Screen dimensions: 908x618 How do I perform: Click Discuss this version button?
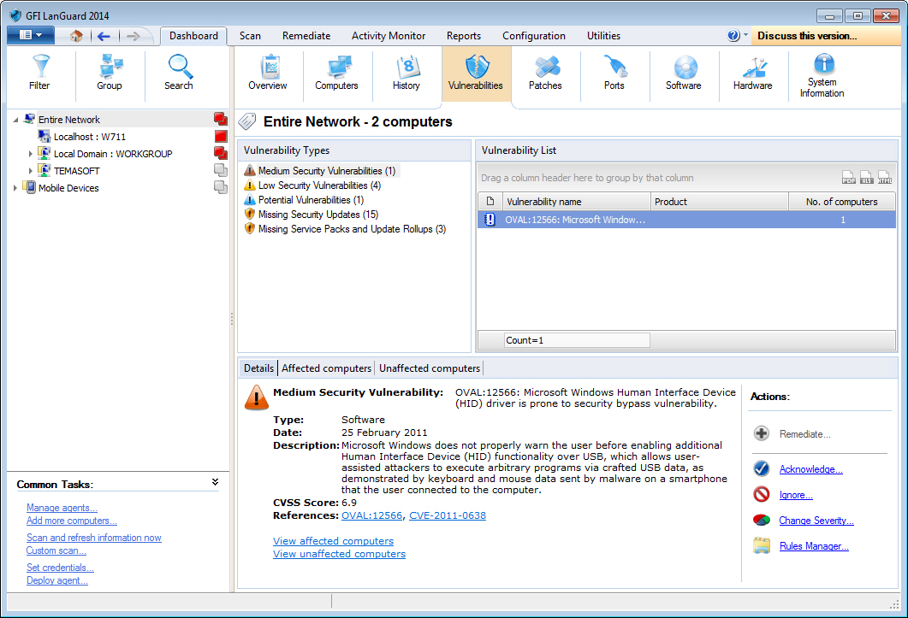click(x=827, y=36)
